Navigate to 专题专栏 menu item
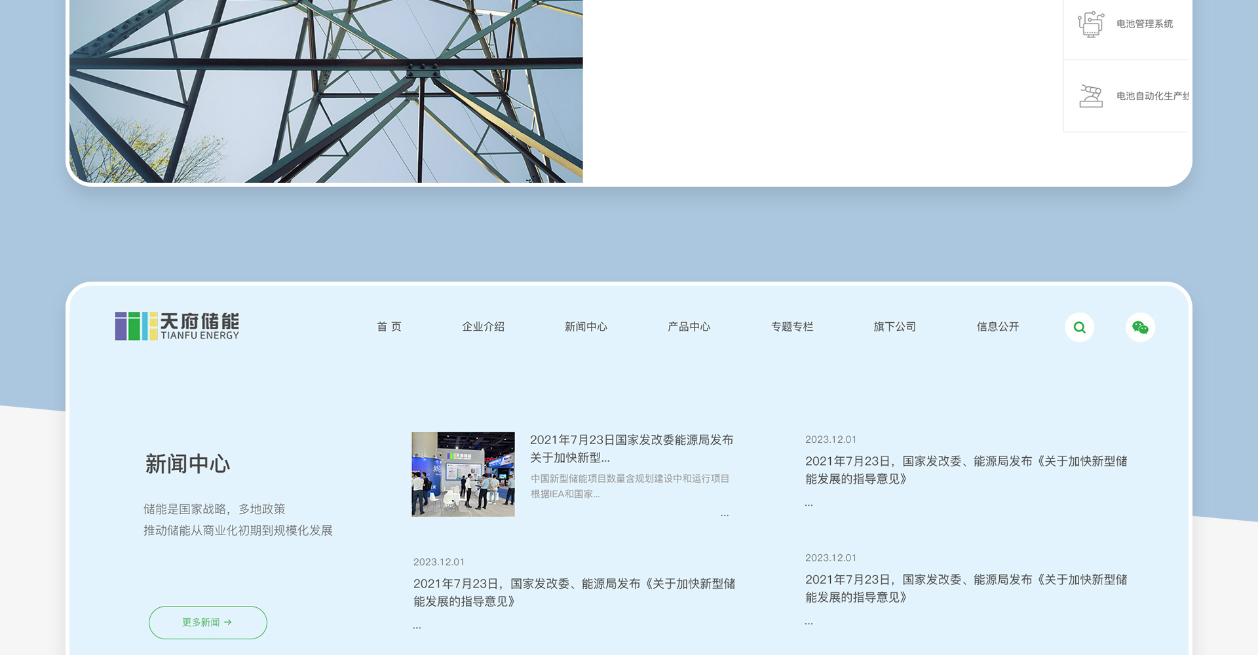This screenshot has width=1258, height=655. [791, 327]
